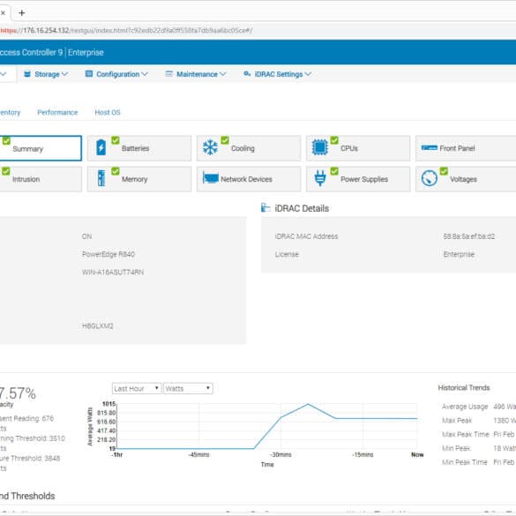The width and height of the screenshot is (516, 516).
Task: Open the Front Panel tile
Action: 466,148
